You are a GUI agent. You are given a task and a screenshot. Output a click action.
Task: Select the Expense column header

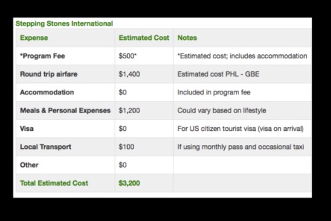(34, 38)
